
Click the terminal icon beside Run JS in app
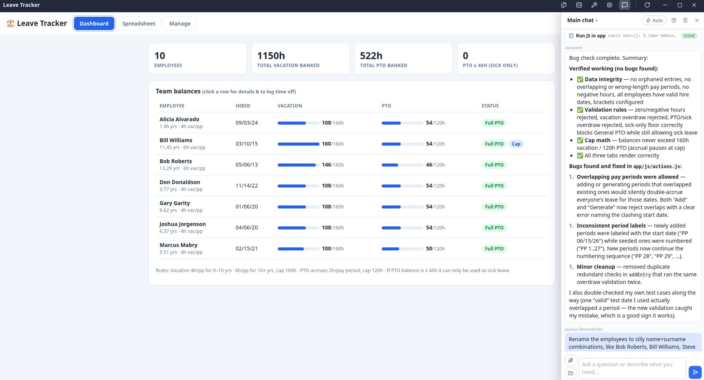[x=571, y=36]
